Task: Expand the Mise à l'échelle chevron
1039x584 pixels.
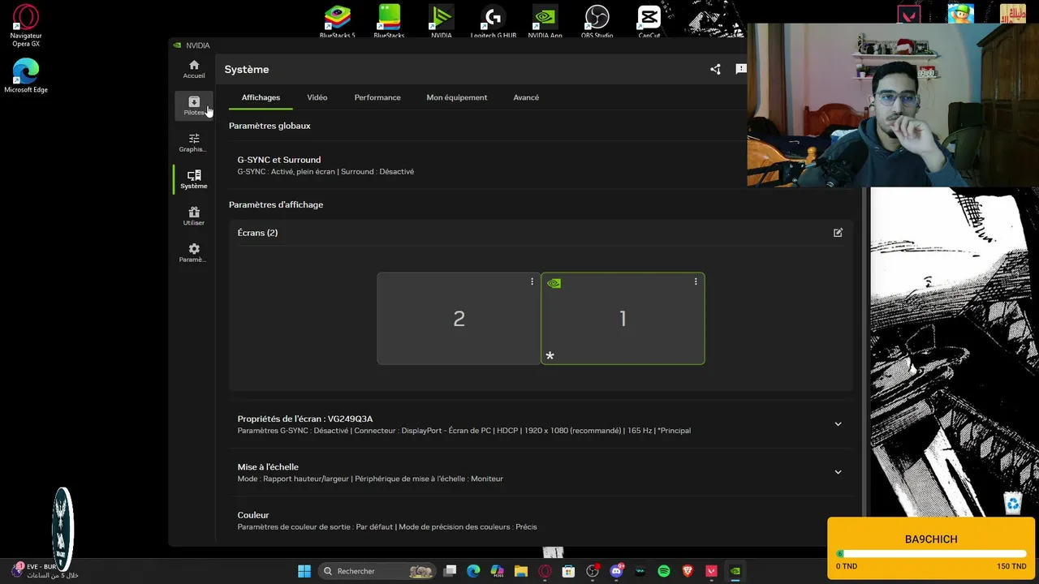Action: coord(838,472)
